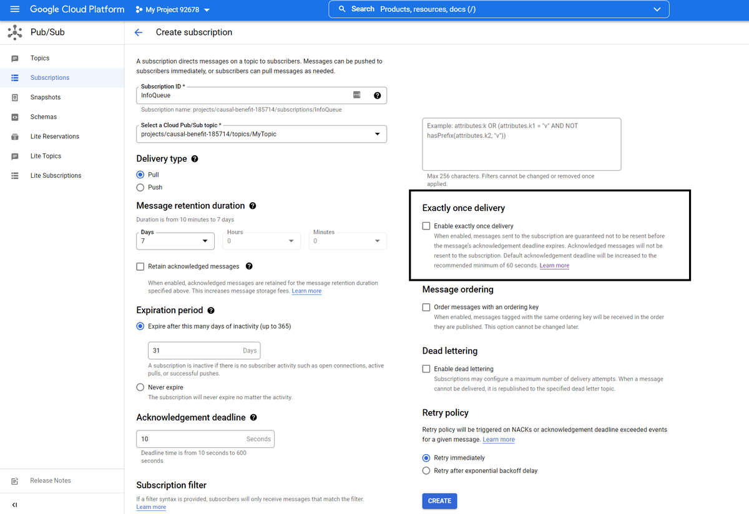Image resolution: width=749 pixels, height=514 pixels.
Task: Click the Acknowledgement deadline seconds field
Action: click(x=205, y=439)
